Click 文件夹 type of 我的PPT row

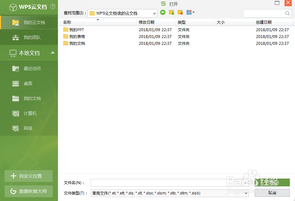184,30
